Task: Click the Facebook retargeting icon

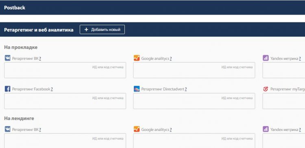Action: click(8, 89)
